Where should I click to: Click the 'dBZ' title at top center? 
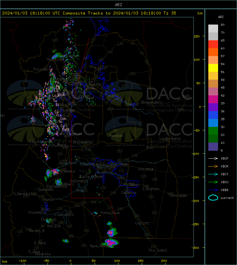click(x=118, y=4)
